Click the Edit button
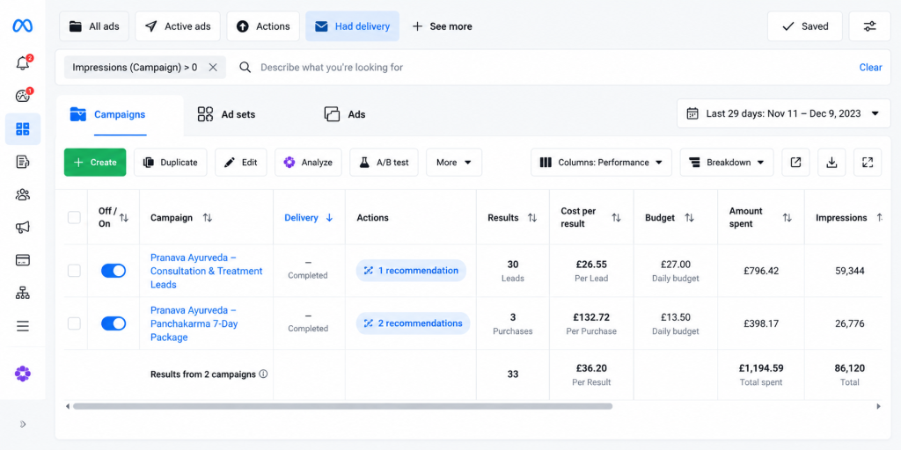 [241, 163]
